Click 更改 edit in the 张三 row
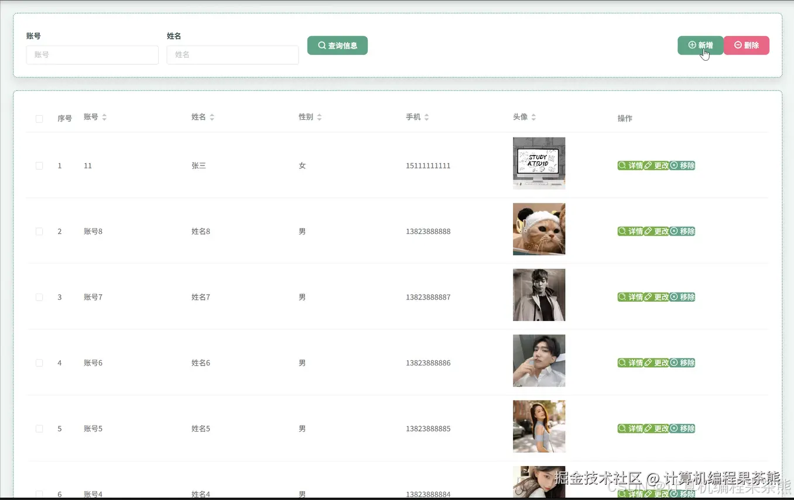The height and width of the screenshot is (500, 794). tap(656, 165)
